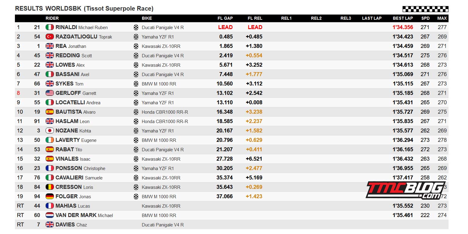Click the checkered finish icon in RINALDI's row

click(136, 27)
